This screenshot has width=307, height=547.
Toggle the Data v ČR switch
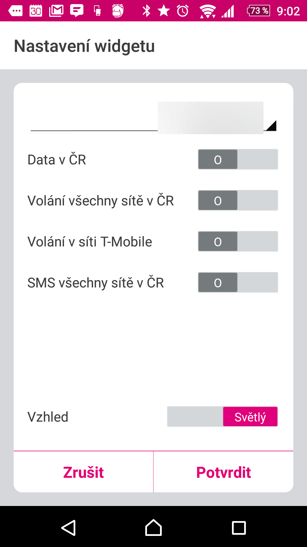238,159
